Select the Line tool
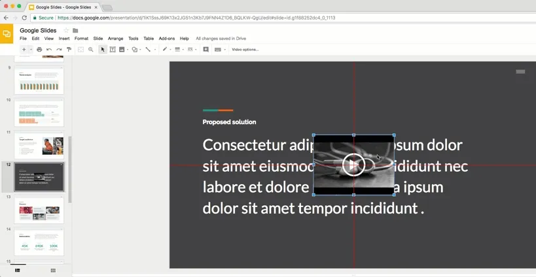 tap(148, 50)
